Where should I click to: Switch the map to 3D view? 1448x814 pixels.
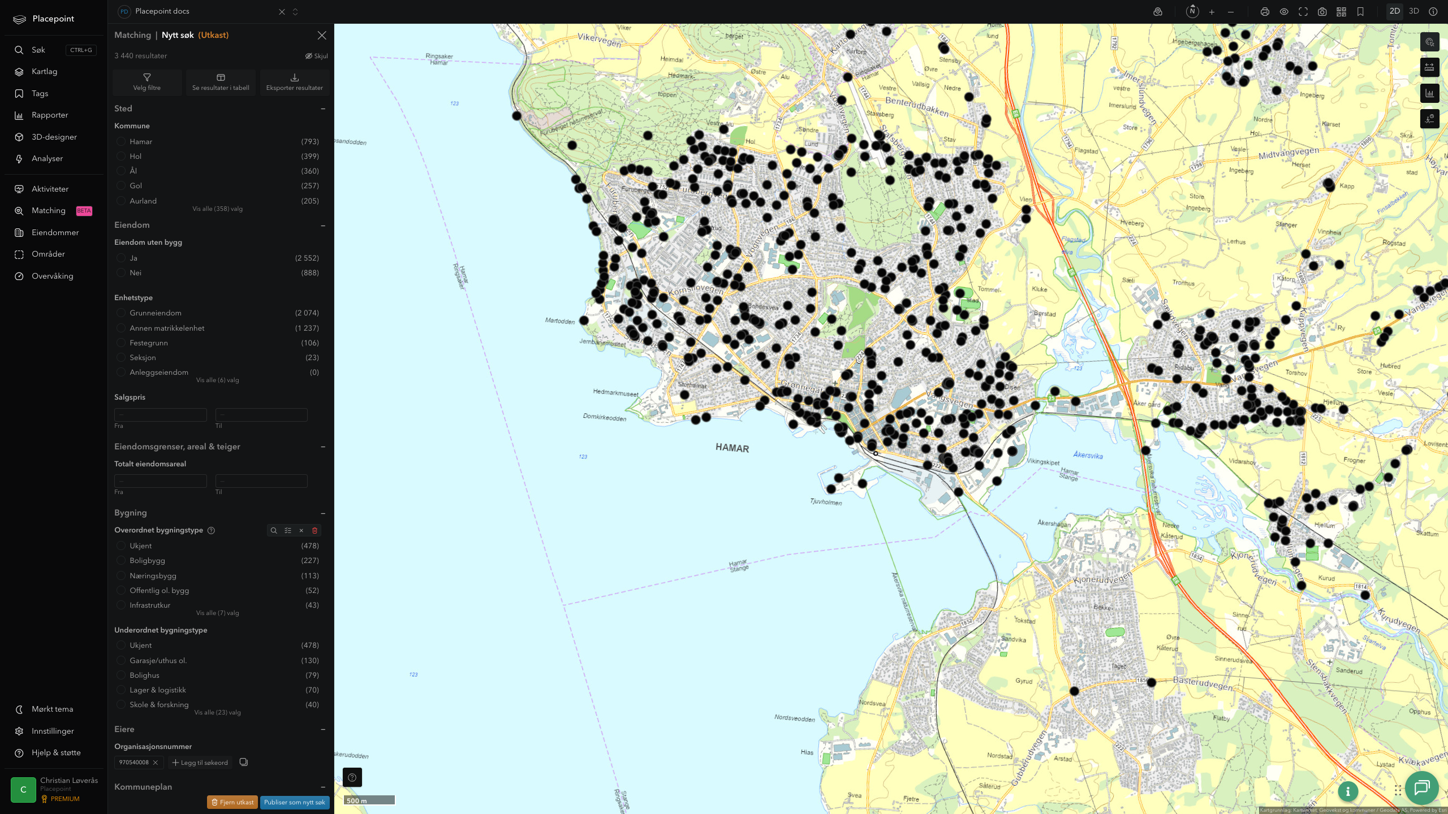coord(1414,11)
